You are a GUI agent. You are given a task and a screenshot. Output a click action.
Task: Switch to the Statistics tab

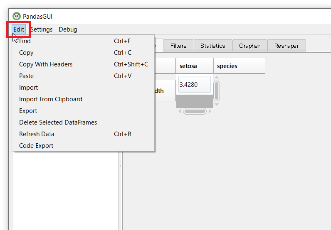pyautogui.click(x=212, y=46)
